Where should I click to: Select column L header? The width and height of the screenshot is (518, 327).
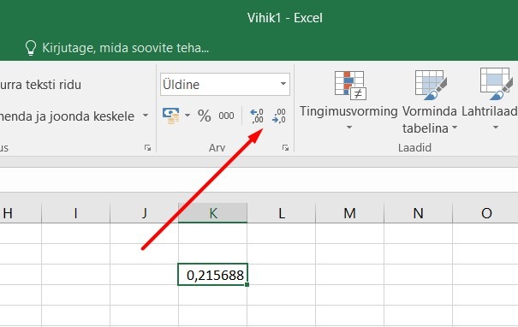coord(281,213)
